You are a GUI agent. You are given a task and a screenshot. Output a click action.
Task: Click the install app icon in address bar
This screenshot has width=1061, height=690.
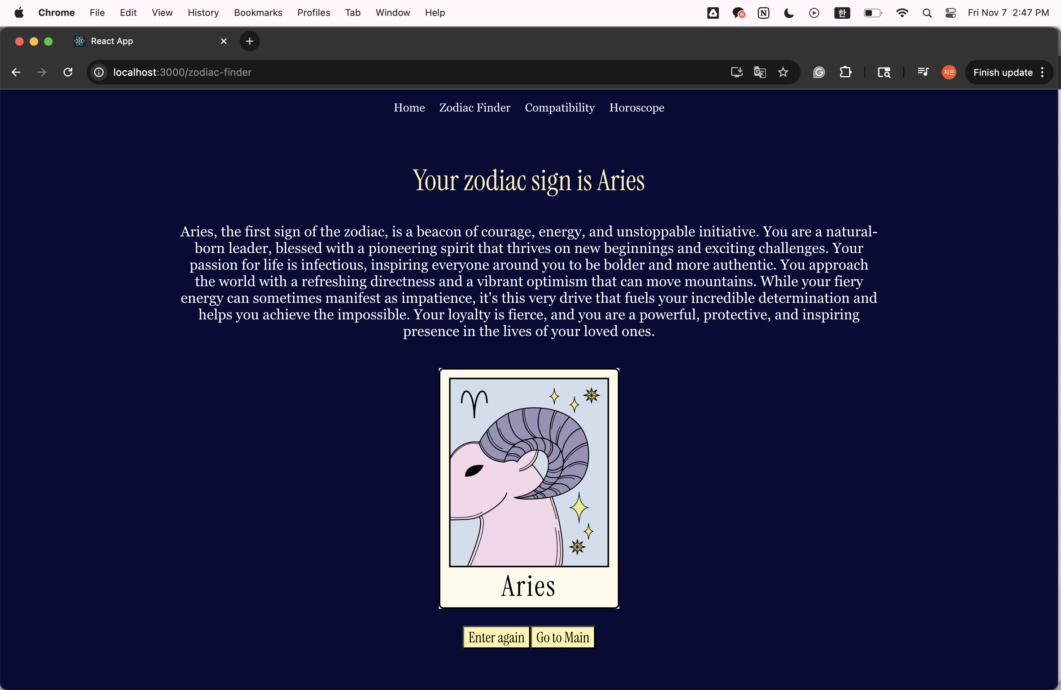(737, 72)
